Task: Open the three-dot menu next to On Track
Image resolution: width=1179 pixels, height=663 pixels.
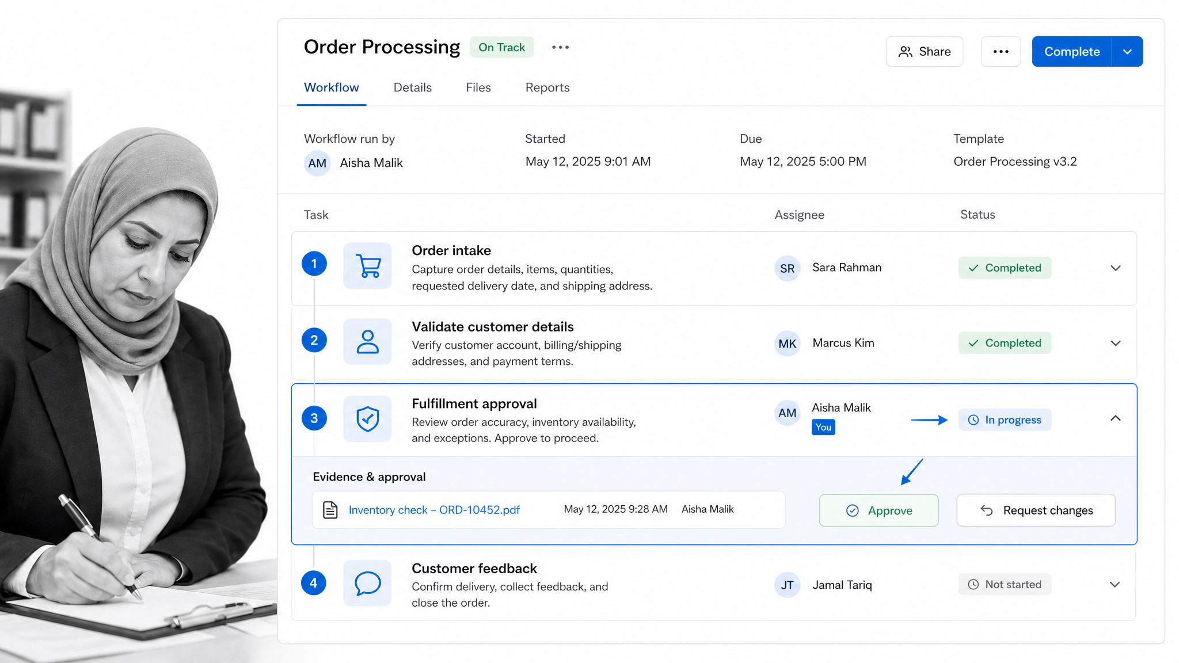Action: click(x=560, y=47)
